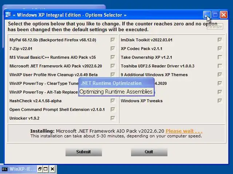Click the Take Ownership XP v1.2.1 label

[146, 57]
